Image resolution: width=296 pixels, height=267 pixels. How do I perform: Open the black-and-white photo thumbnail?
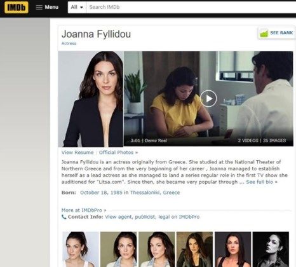click(271, 249)
